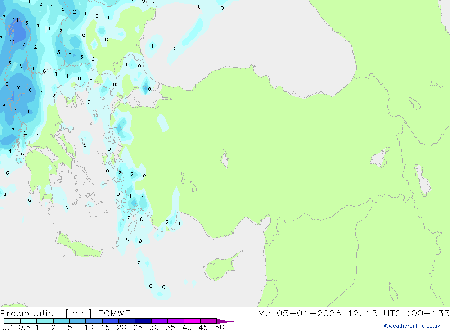
Task: Click the "8" precipitation value near left edge
Action: (4, 106)
